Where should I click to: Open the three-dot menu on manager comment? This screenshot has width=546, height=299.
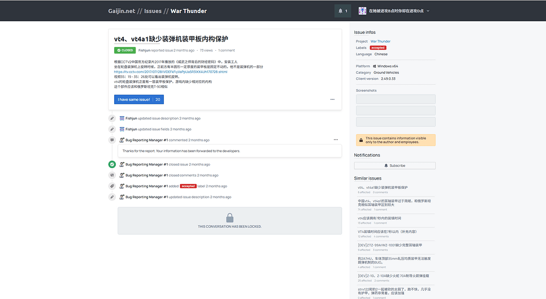tap(336, 140)
